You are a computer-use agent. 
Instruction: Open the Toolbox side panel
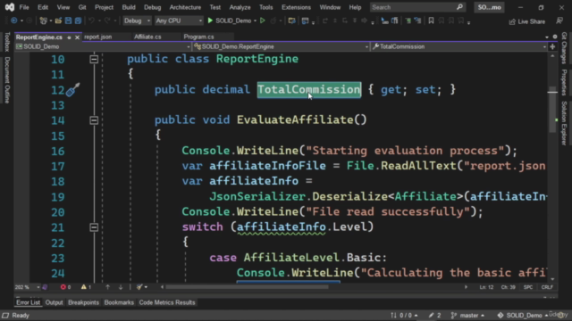click(7, 42)
